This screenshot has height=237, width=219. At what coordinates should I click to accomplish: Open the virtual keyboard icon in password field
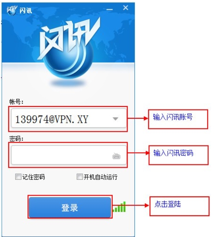(116, 156)
